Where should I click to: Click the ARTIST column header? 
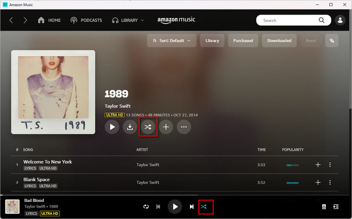[142, 150]
